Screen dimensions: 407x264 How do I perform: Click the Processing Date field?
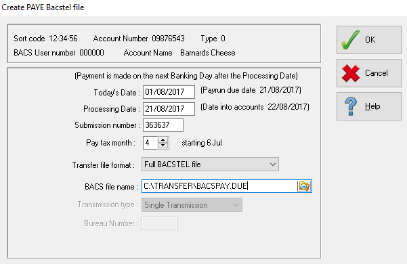pos(169,109)
